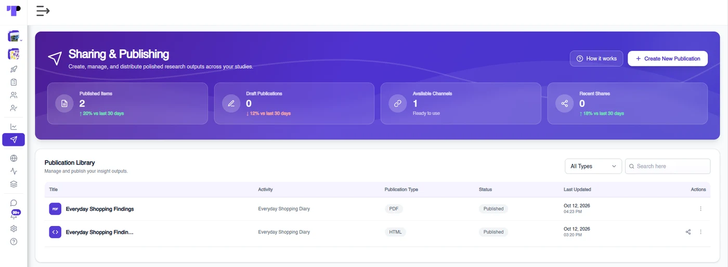Open the help question-mark icon in sidebar
This screenshot has height=267, width=728.
pos(14,242)
